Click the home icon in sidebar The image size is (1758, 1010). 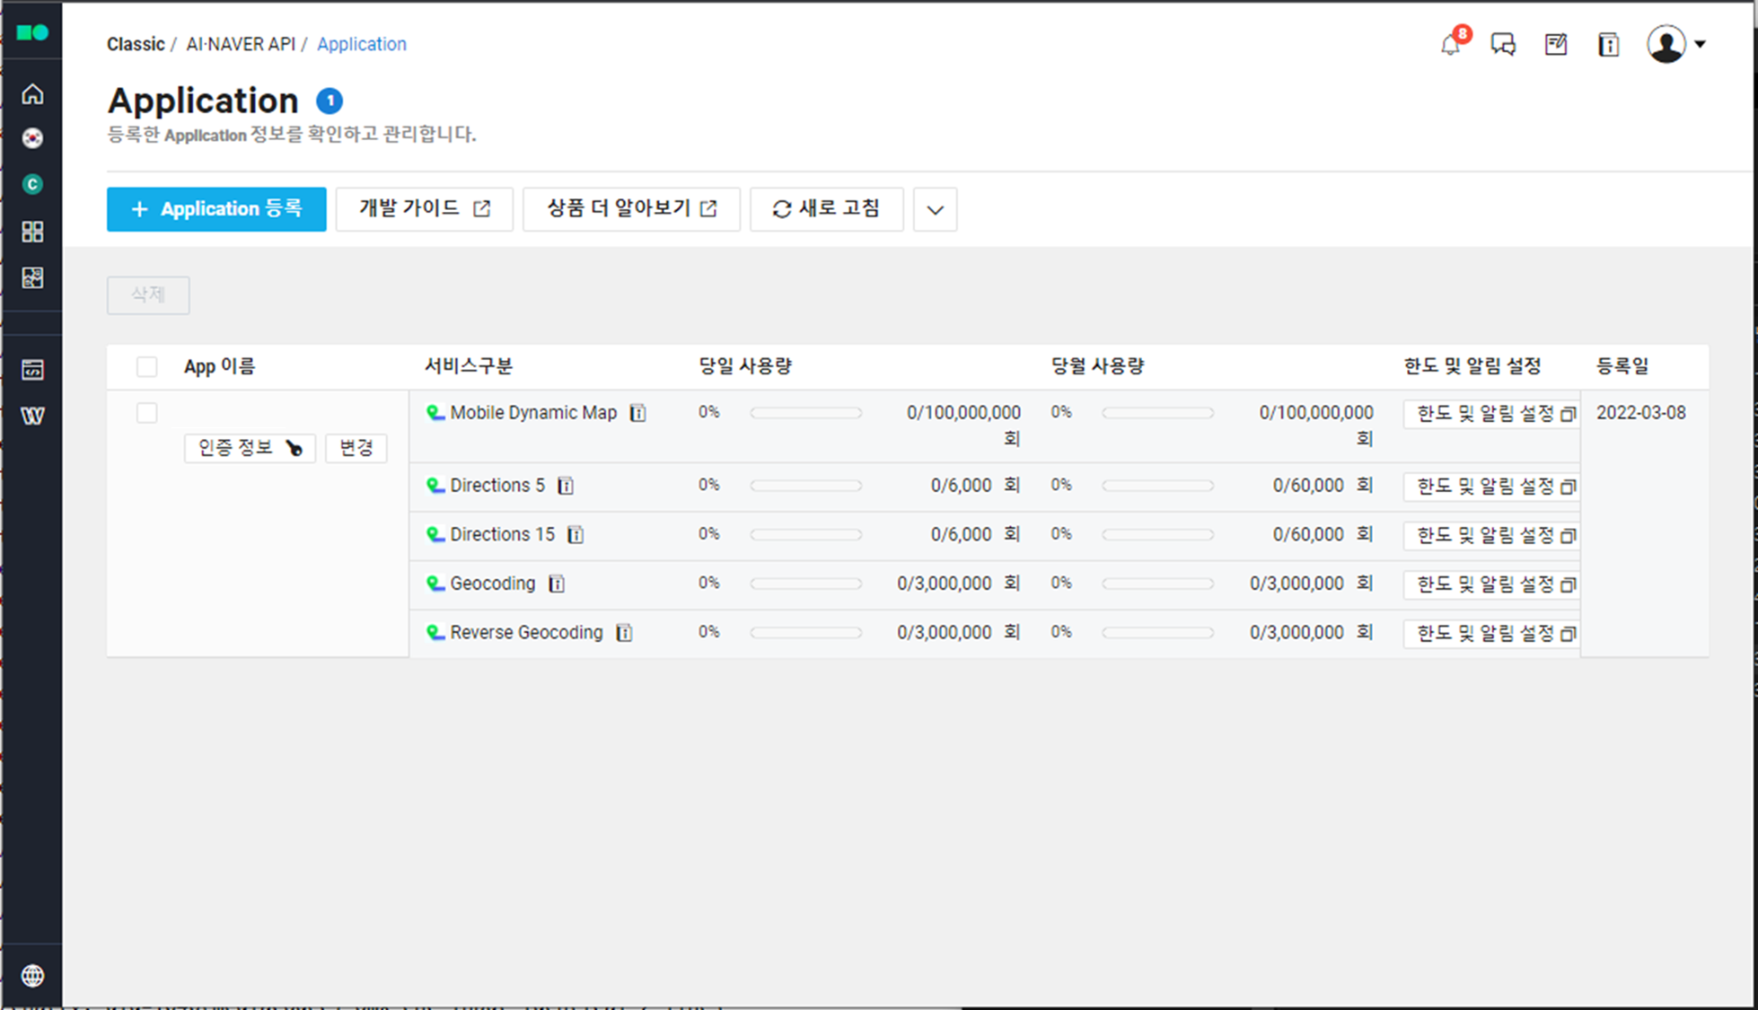[x=33, y=94]
